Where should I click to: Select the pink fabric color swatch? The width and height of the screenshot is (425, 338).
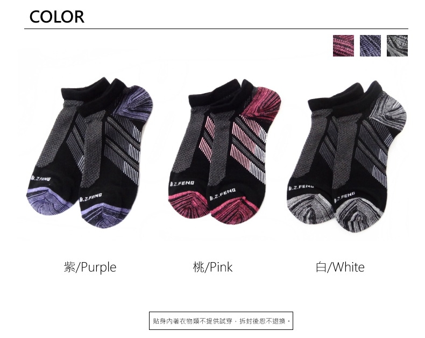(343, 46)
